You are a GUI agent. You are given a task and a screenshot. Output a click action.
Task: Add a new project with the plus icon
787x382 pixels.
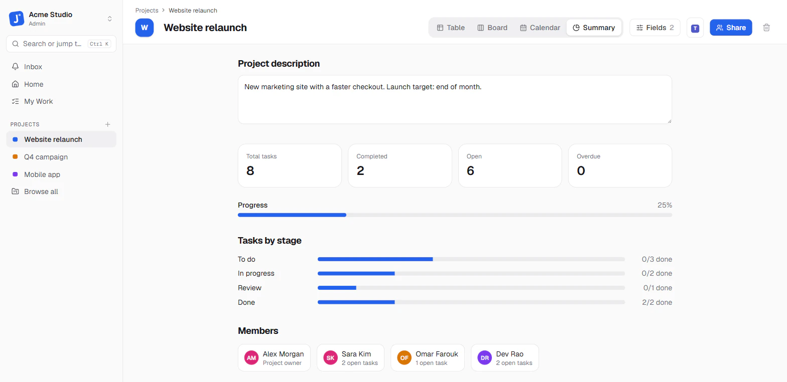pos(107,124)
